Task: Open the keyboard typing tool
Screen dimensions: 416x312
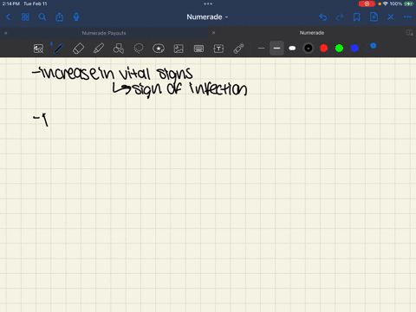Action: tap(198, 49)
